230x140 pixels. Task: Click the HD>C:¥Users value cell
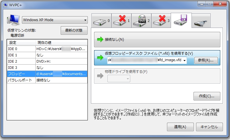pos(61,49)
